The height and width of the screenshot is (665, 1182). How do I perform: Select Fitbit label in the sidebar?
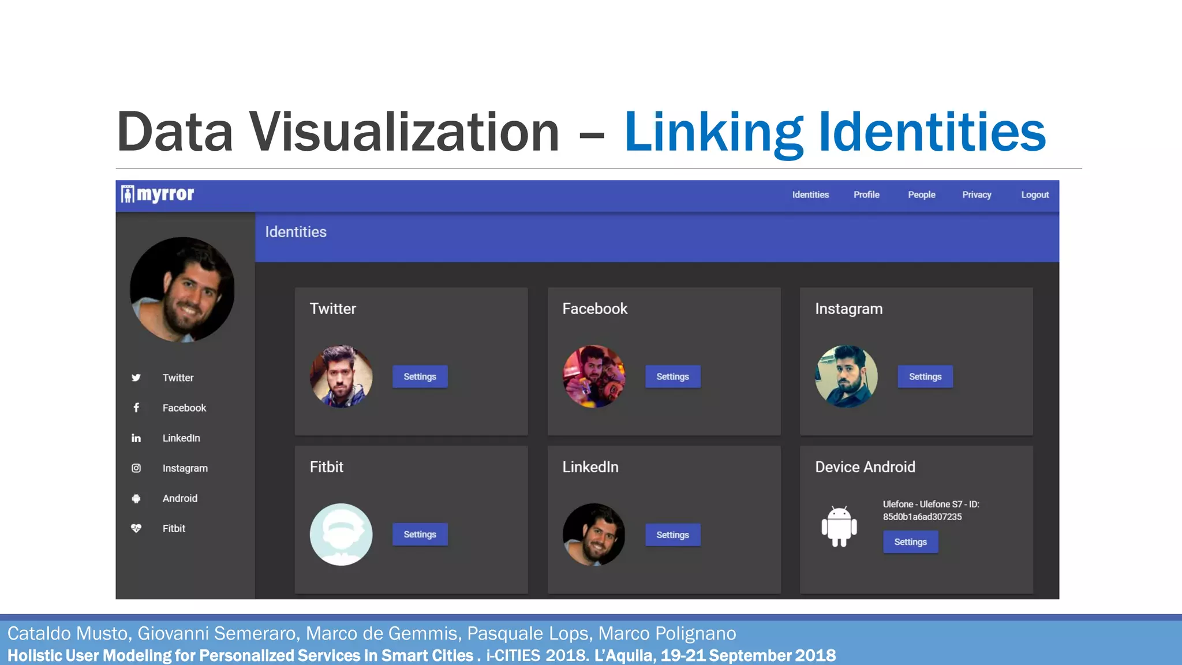174,528
